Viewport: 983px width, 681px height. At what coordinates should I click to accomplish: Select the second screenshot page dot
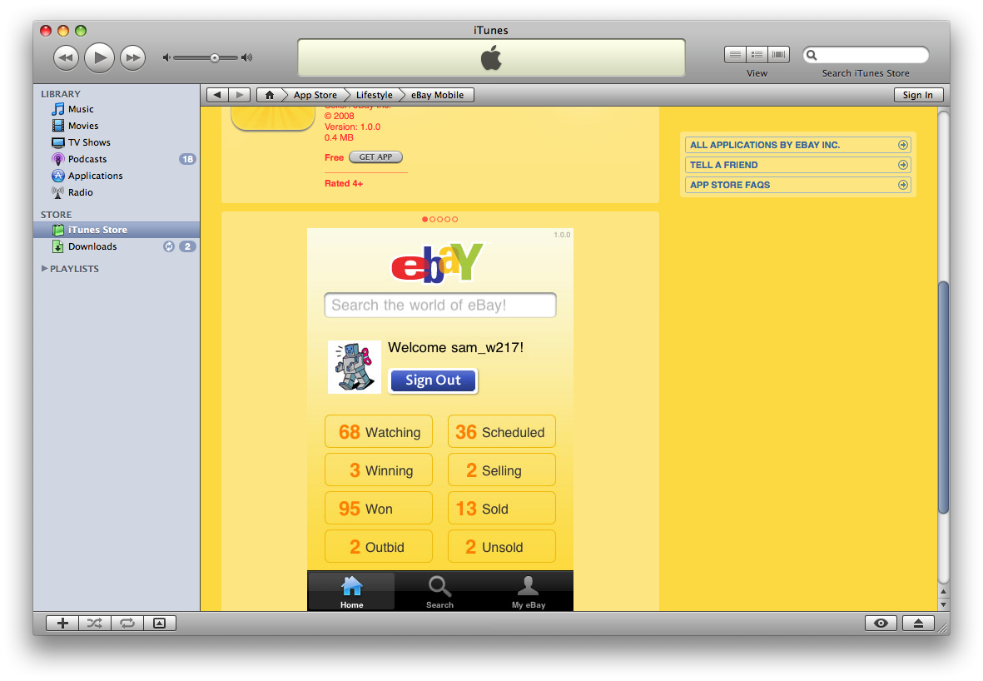433,220
